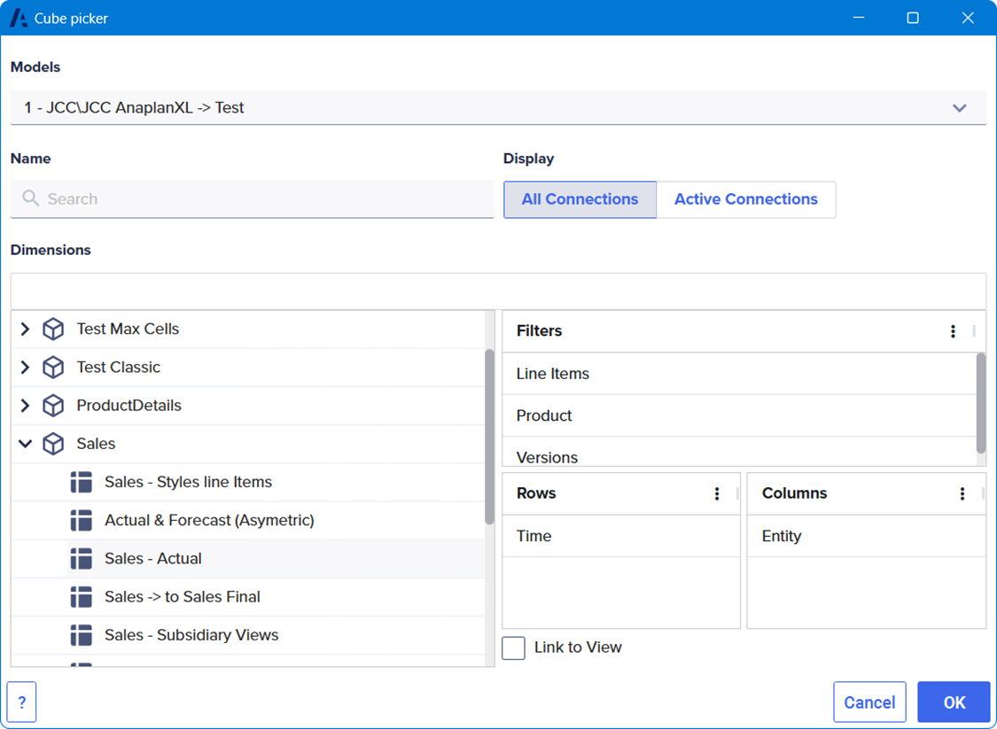Expand the Test Classic tree node
This screenshot has height=729, width=997.
25,368
